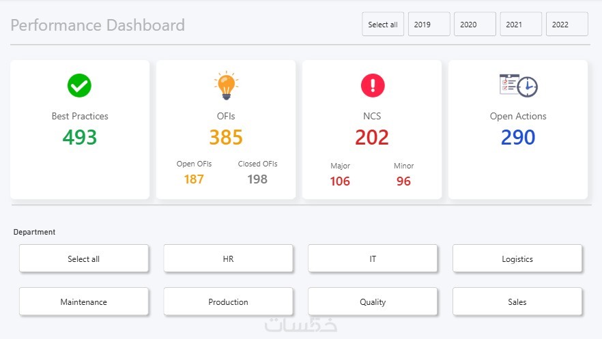The width and height of the screenshot is (602, 339).
Task: Click the red exclamation NCS icon
Action: 373,85
